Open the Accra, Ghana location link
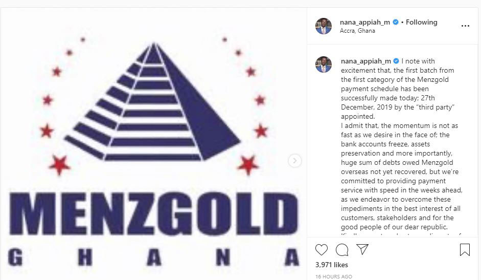 357,31
